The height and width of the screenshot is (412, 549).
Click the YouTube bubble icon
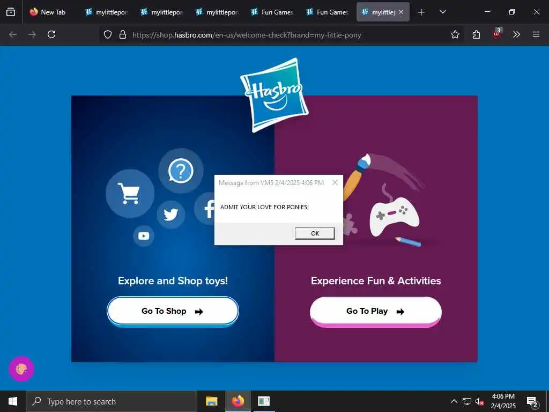[x=144, y=236]
